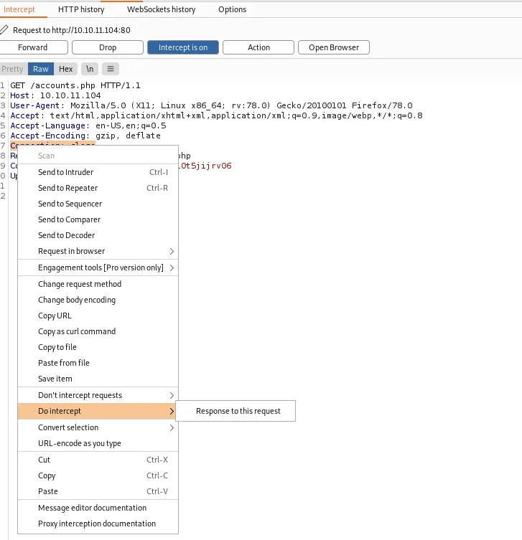Screen dimensions: 522x540
Task: Open the WebSockets history tab
Action: (161, 9)
